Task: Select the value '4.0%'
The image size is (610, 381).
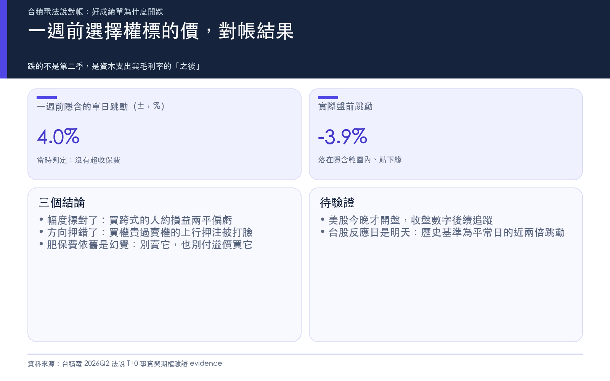Action: [x=58, y=137]
